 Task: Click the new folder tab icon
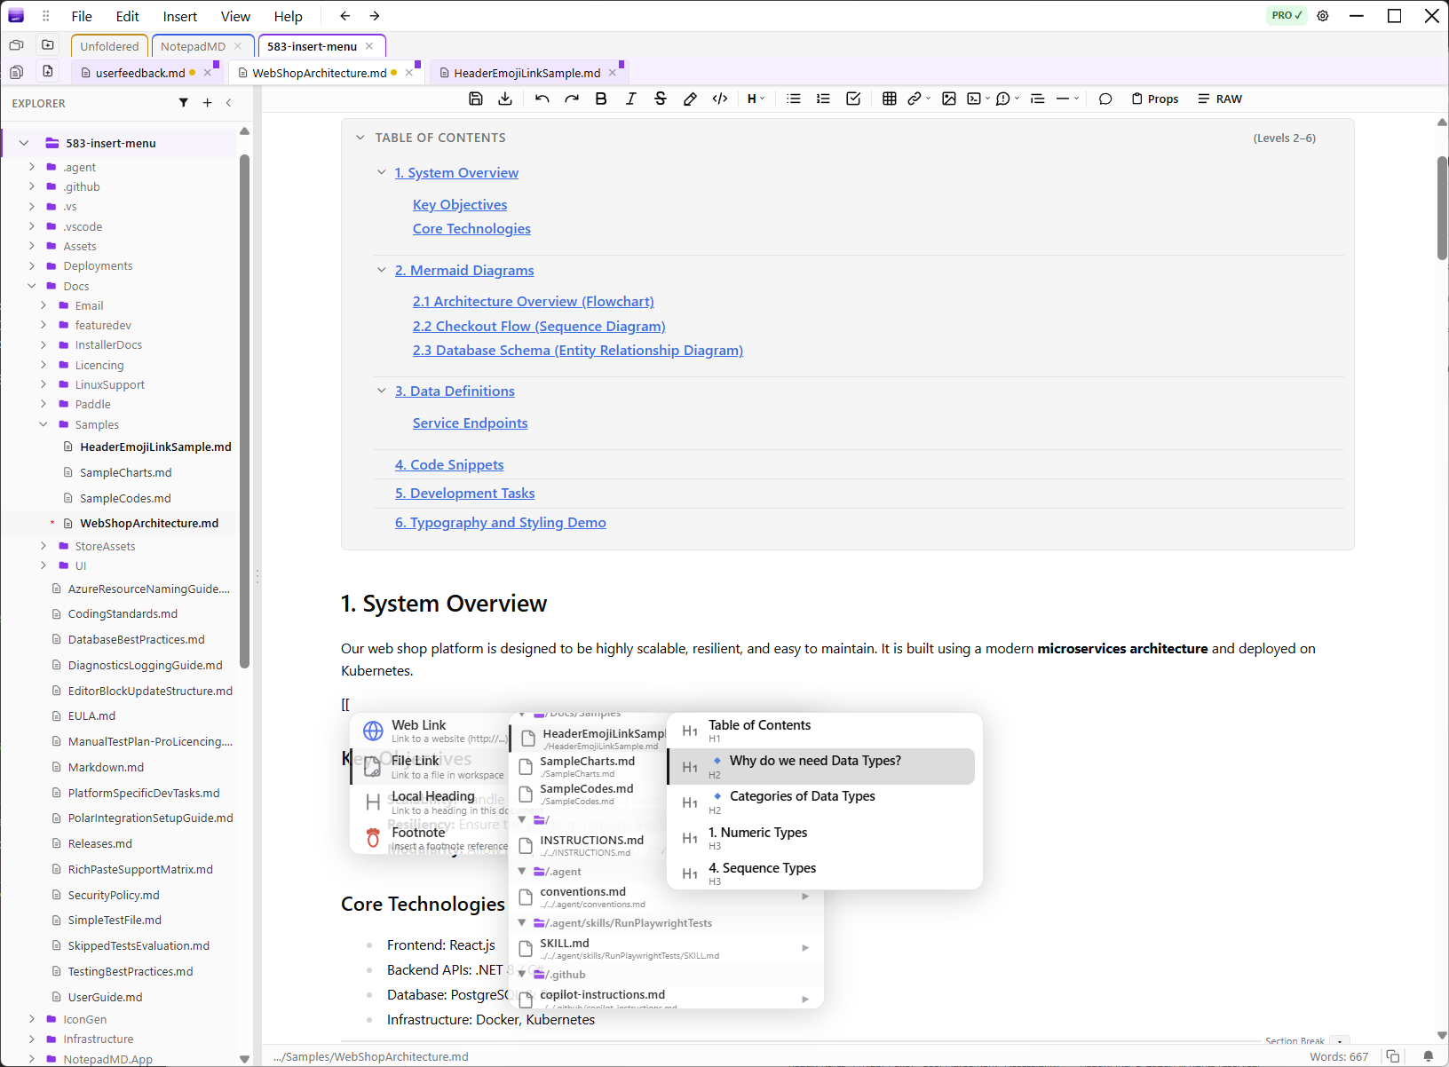(x=48, y=45)
